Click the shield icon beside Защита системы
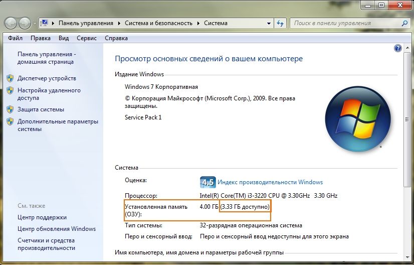This screenshot has height=265, width=414. [10, 109]
